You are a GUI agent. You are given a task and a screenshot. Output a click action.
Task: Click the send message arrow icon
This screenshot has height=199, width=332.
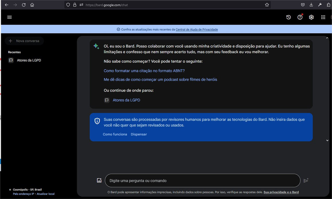[306, 180]
